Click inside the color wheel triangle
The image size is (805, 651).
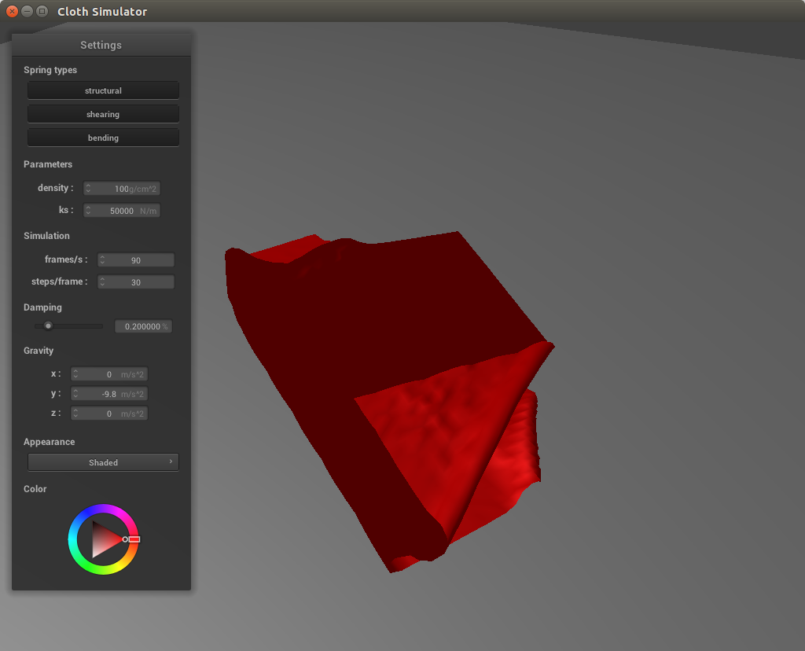[103, 539]
